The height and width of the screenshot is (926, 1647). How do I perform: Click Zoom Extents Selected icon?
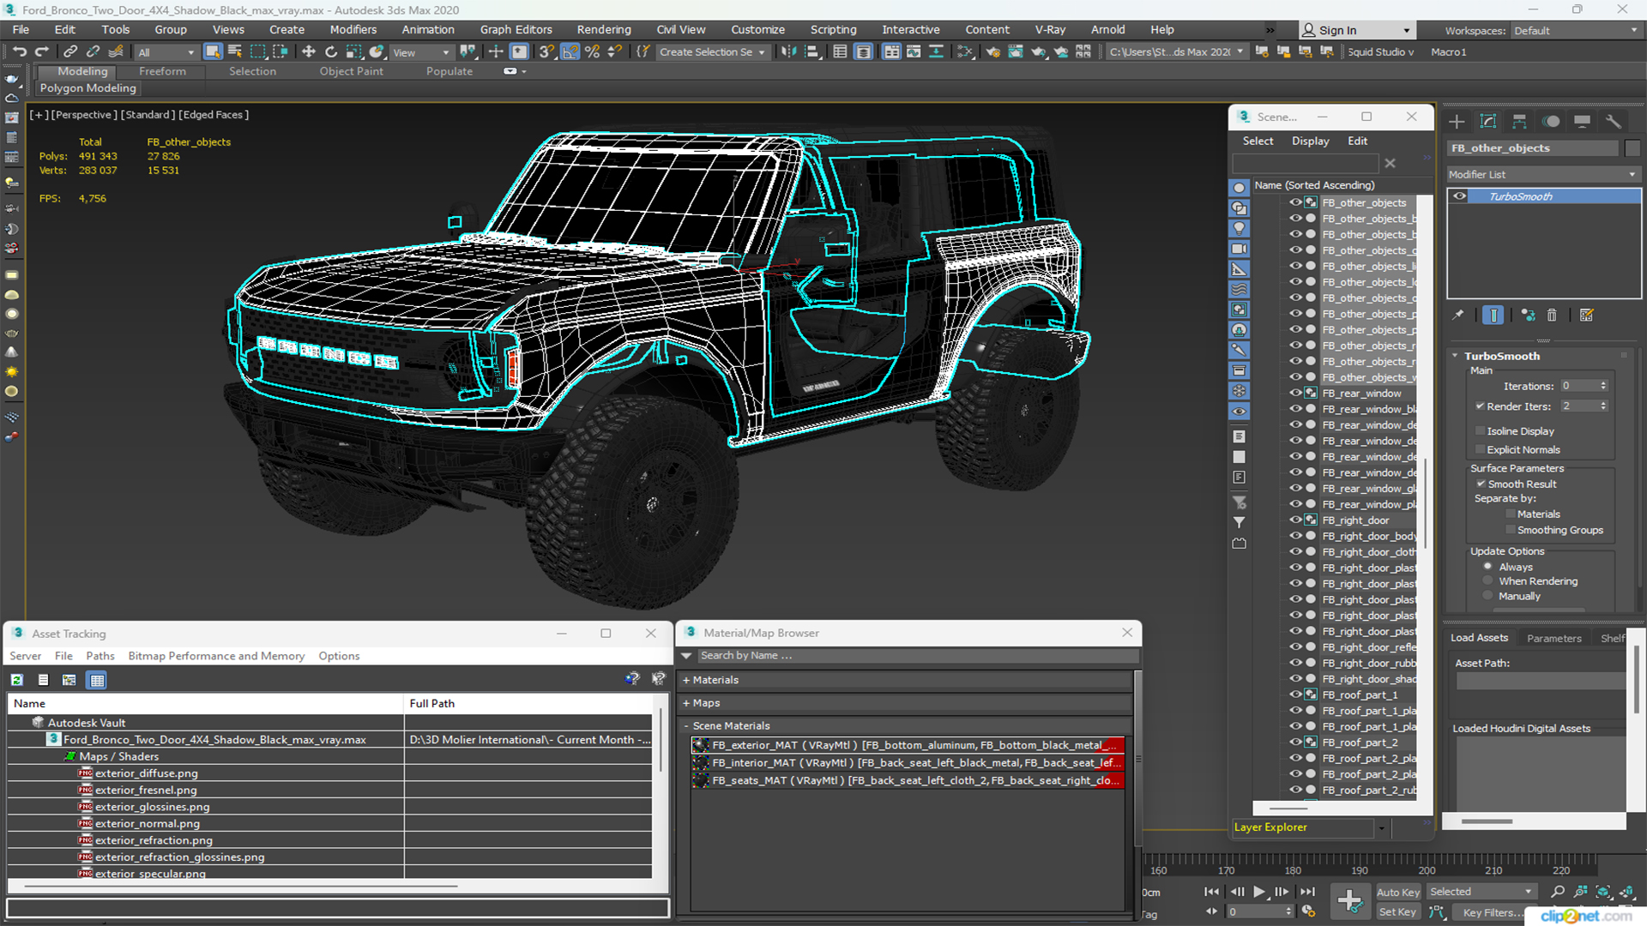[1602, 893]
